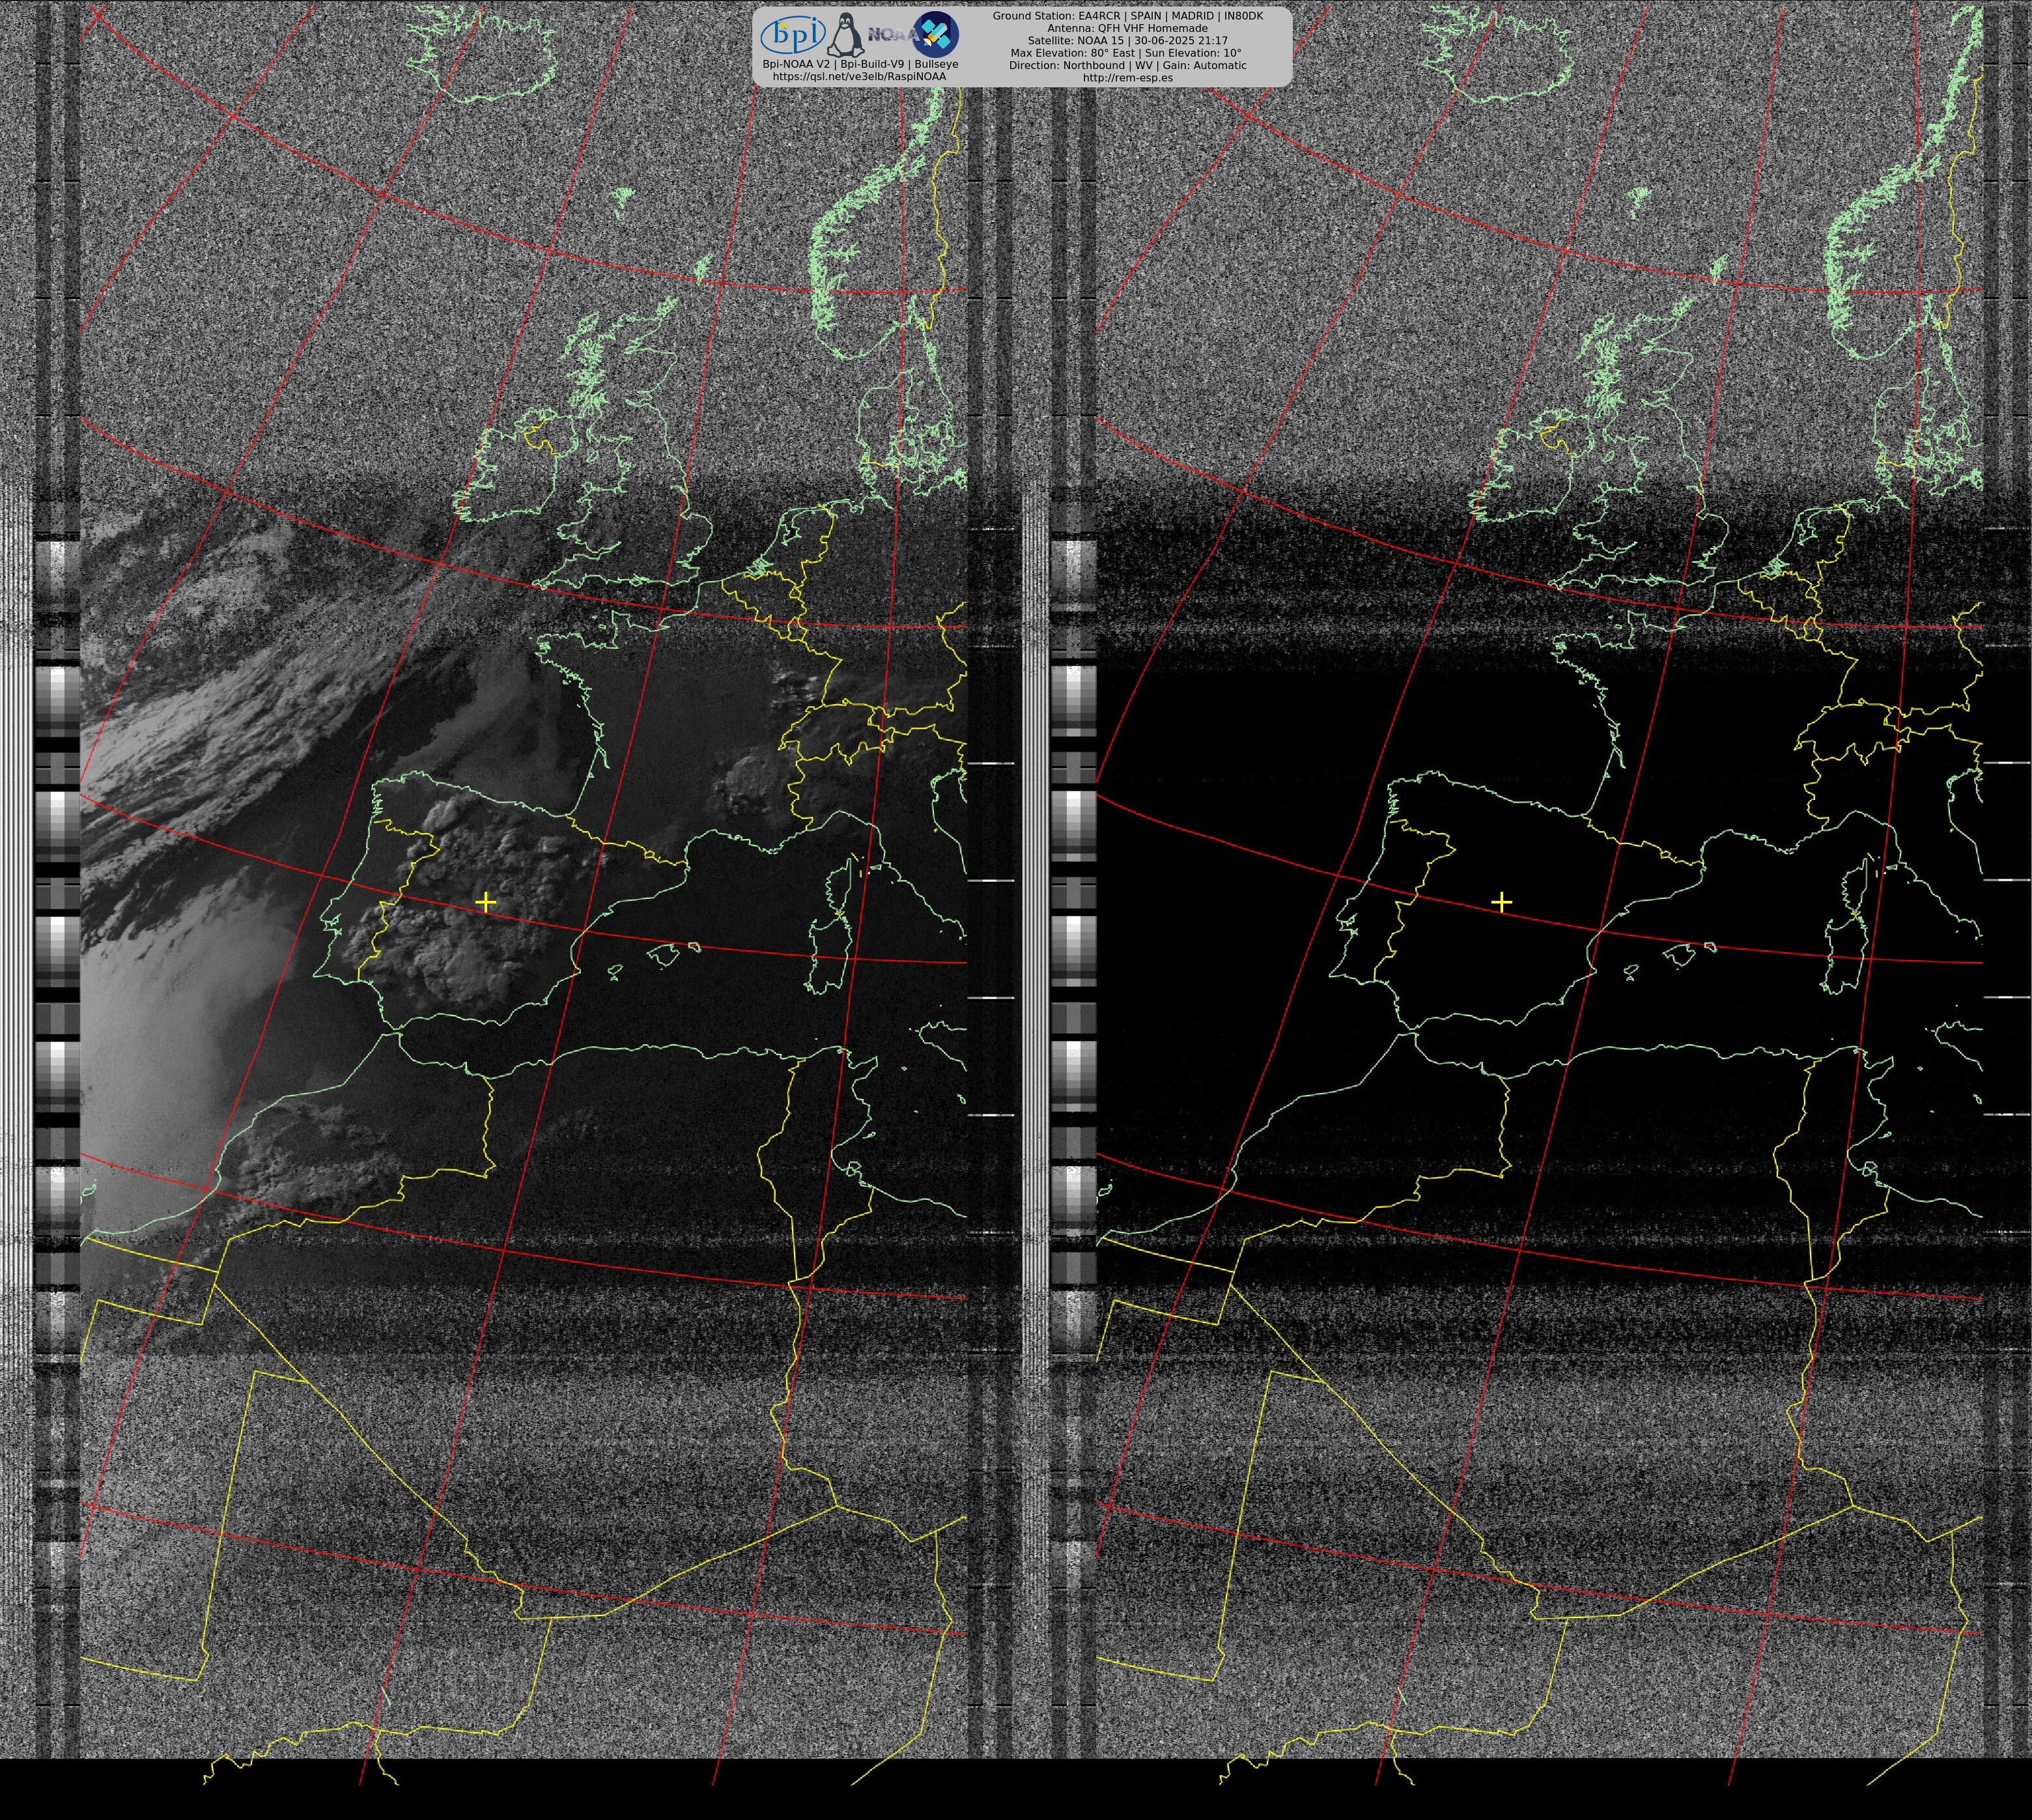Click the Direction Northbound WV Gain line
Screen dimensions: 2032x1820
(1127, 65)
